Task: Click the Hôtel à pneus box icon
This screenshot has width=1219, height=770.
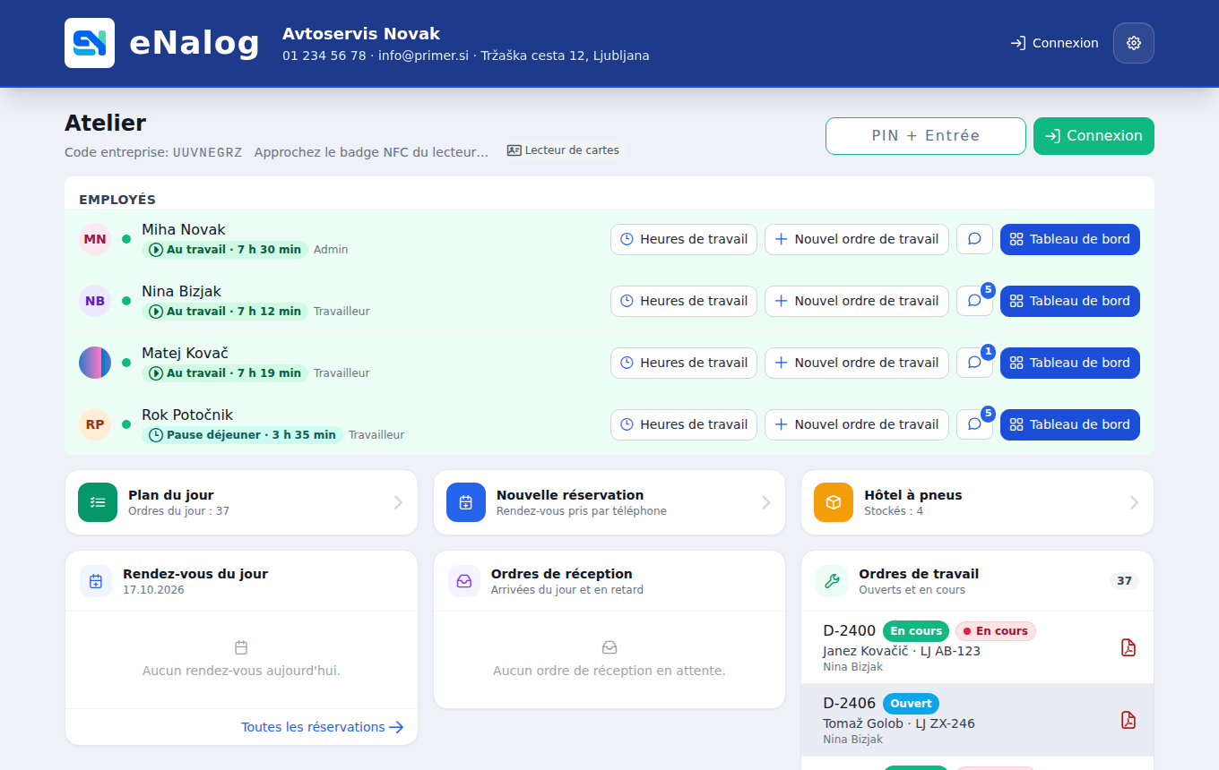Action: 834,502
